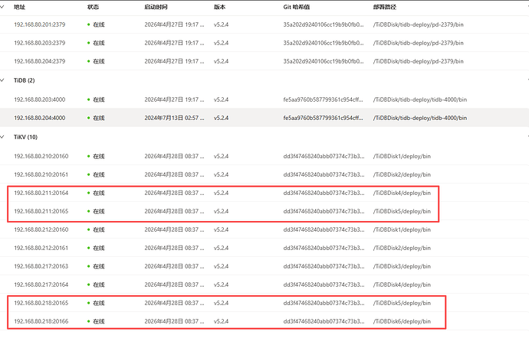
Task: Click v5.2.4 version of 192.168.80.204:2379
Action: (x=221, y=61)
